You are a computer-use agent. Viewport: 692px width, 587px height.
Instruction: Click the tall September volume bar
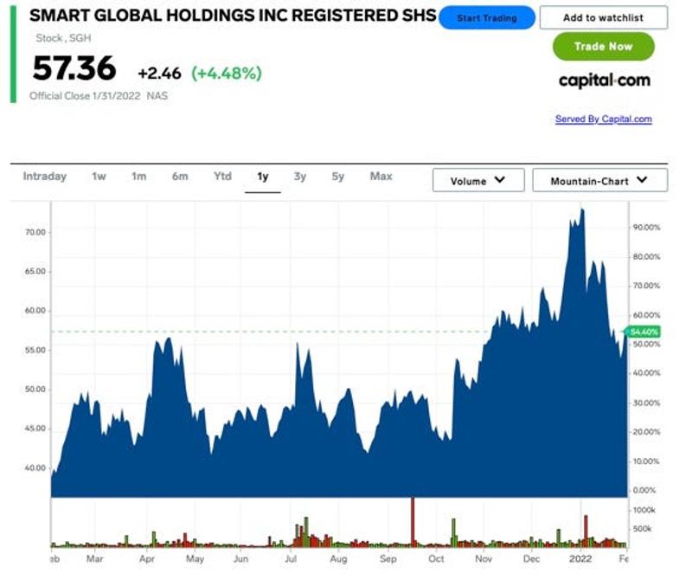[413, 522]
